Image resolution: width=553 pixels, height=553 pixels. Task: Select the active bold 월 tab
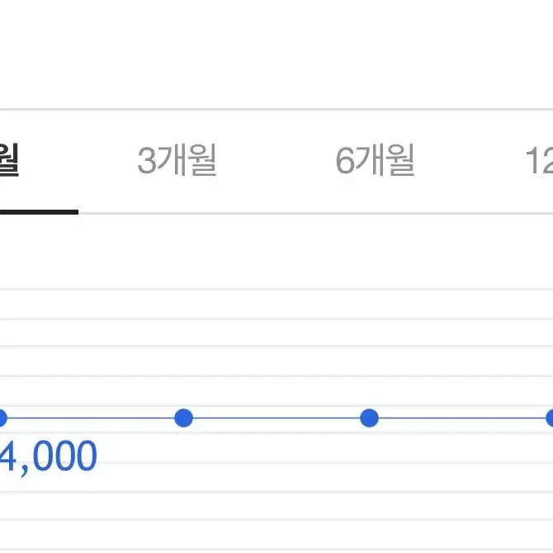tap(9, 159)
